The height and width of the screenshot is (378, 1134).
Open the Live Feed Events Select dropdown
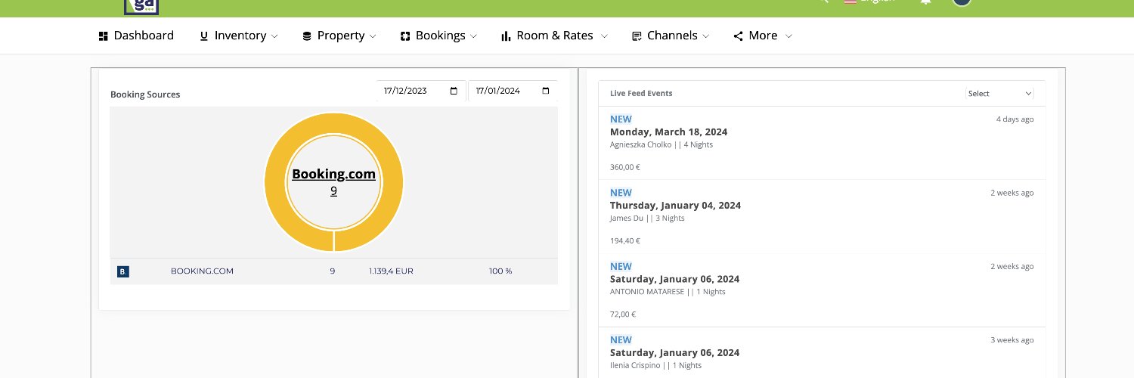(999, 93)
